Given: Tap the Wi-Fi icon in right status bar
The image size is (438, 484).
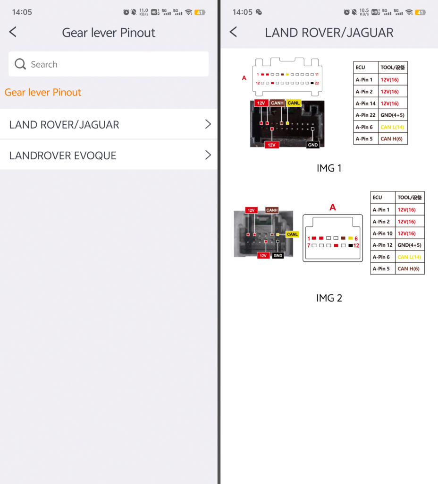Looking at the screenshot, I should [409, 12].
